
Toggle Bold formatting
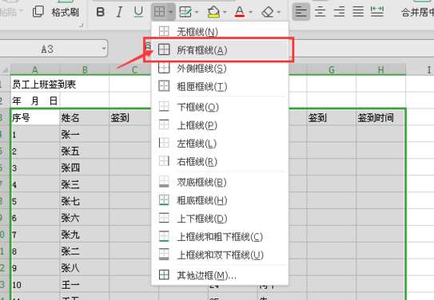point(101,12)
